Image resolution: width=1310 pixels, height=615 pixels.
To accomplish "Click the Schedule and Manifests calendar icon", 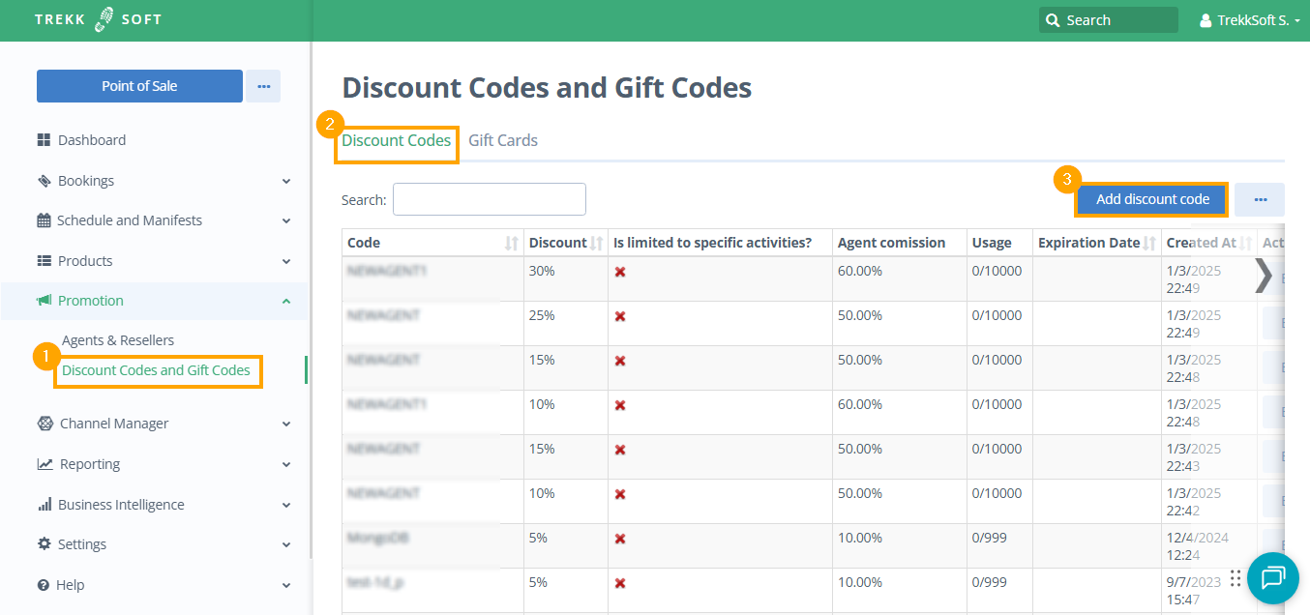I will pyautogui.click(x=44, y=220).
